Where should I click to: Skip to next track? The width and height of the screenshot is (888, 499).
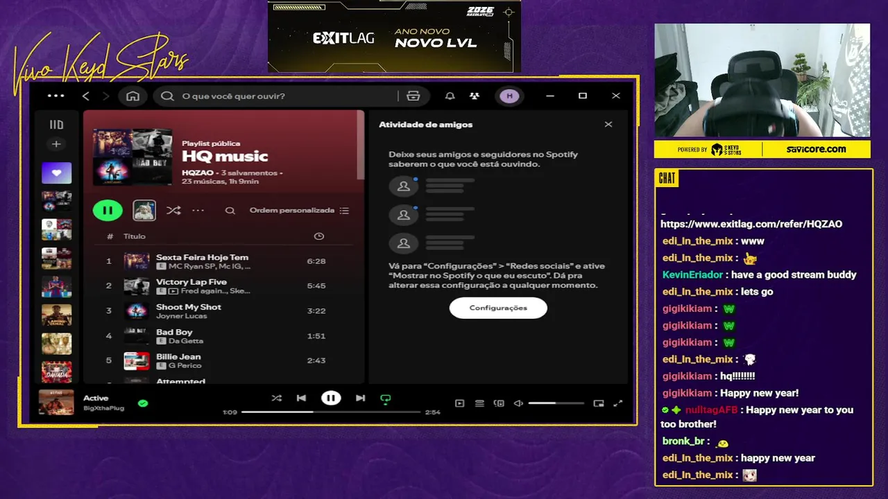(360, 398)
